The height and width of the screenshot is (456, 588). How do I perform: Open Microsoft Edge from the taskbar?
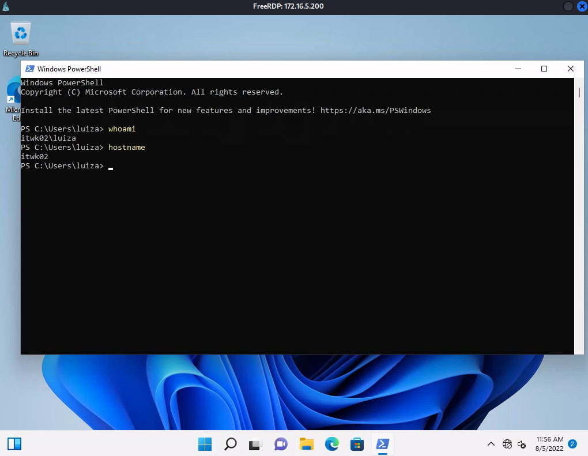[332, 444]
